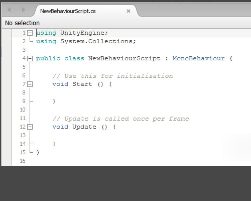This screenshot has height=201, width=251.
Task: Click the navigate forward arrow icon
Action: coord(23,10)
